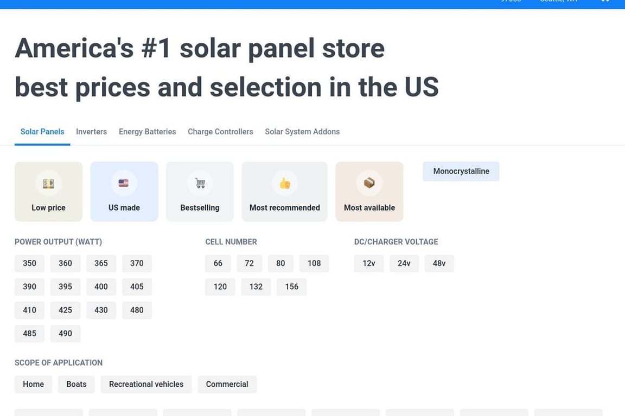This screenshot has height=416, width=625.
Task: Enable the 12v charger voltage filter
Action: 368,263
